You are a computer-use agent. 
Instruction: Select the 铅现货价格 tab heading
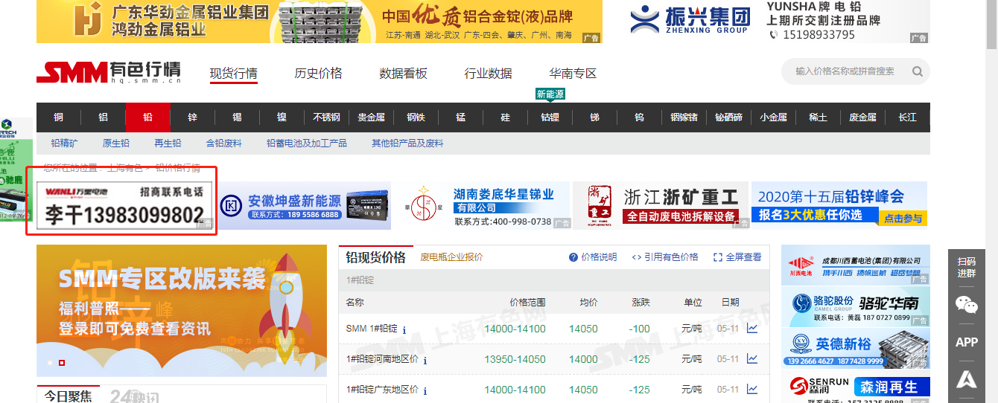(376, 257)
